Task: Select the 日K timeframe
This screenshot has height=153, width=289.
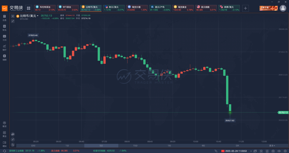Action: point(237,146)
